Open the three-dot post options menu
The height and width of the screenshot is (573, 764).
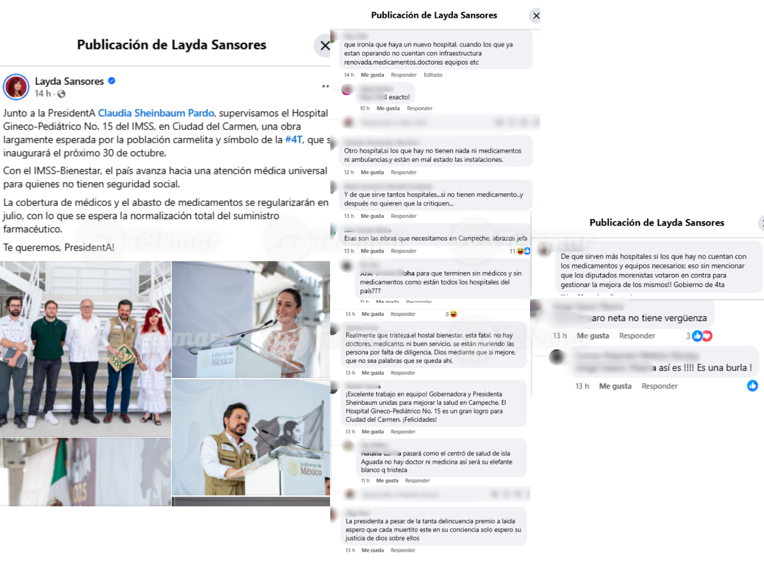[325, 87]
